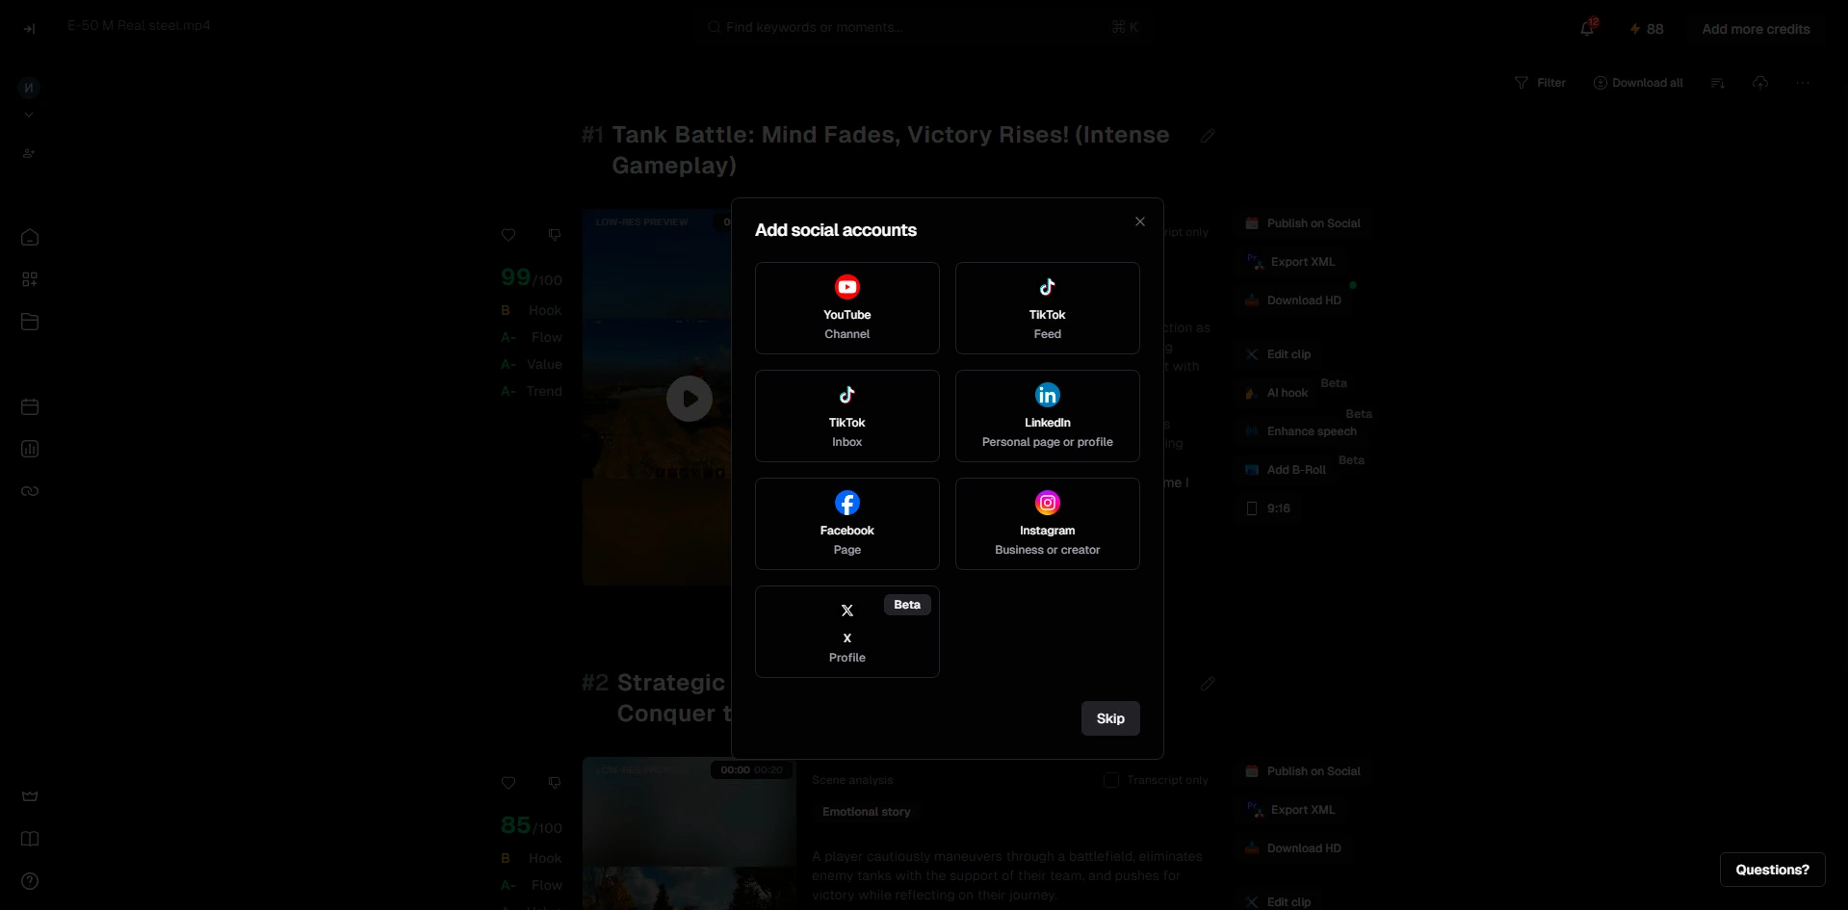The width and height of the screenshot is (1848, 910).
Task: Open the analytics chart icon in sidebar
Action: [30, 449]
